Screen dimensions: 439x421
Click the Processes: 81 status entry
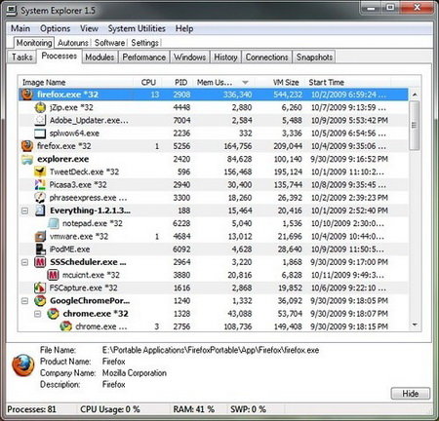pyautogui.click(x=31, y=409)
